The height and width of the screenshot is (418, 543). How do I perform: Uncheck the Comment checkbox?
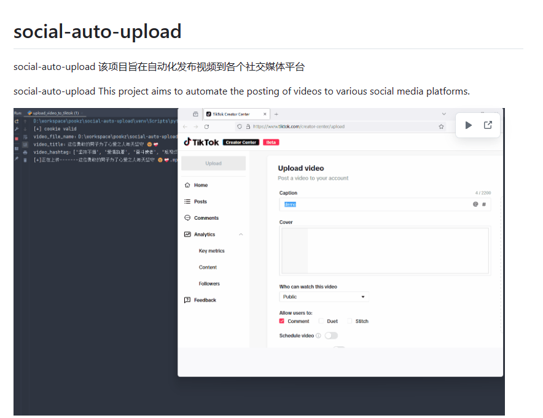(281, 321)
